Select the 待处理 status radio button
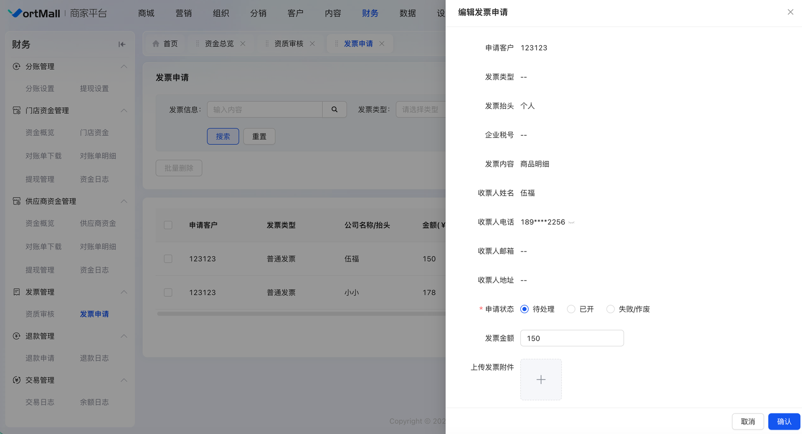The image size is (802, 434). pyautogui.click(x=524, y=309)
